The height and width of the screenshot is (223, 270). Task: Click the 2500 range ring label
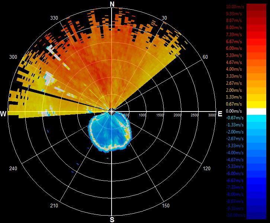pos(194,115)
